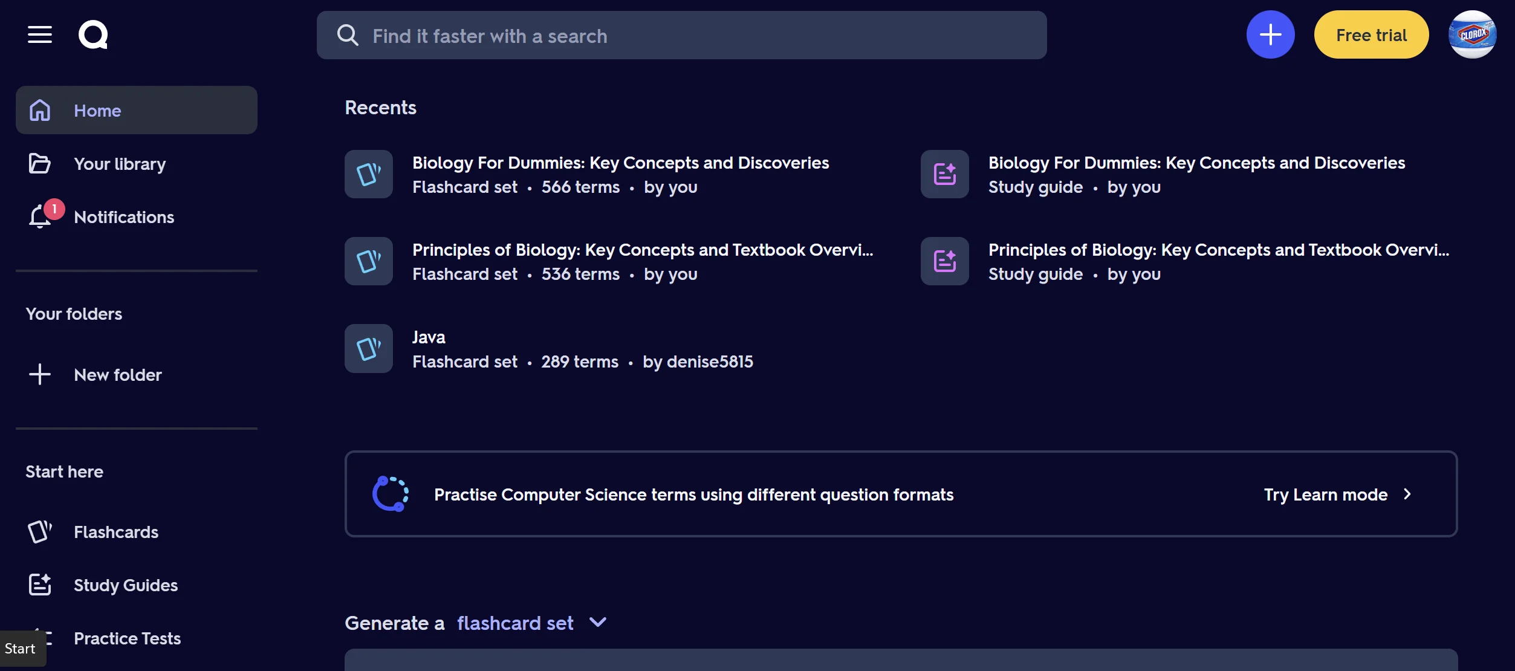Open Study Guides from Start here

(125, 585)
